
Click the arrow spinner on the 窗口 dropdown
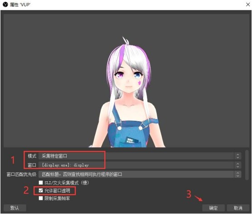pos(237,165)
